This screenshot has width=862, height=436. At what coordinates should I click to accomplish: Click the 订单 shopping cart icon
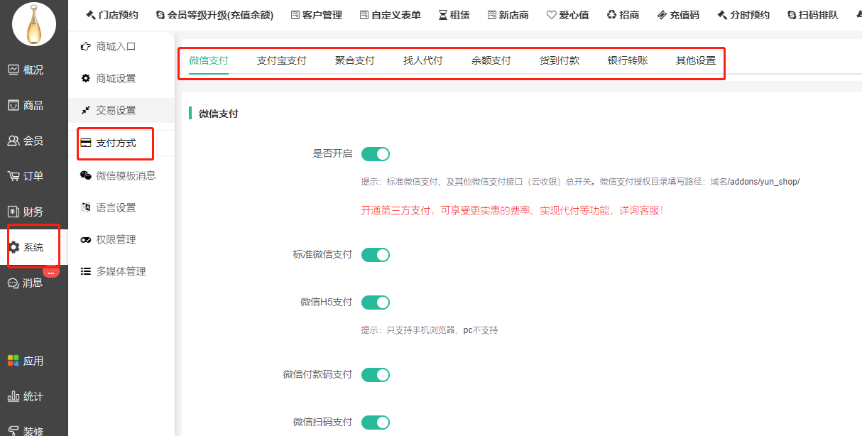tap(13, 176)
